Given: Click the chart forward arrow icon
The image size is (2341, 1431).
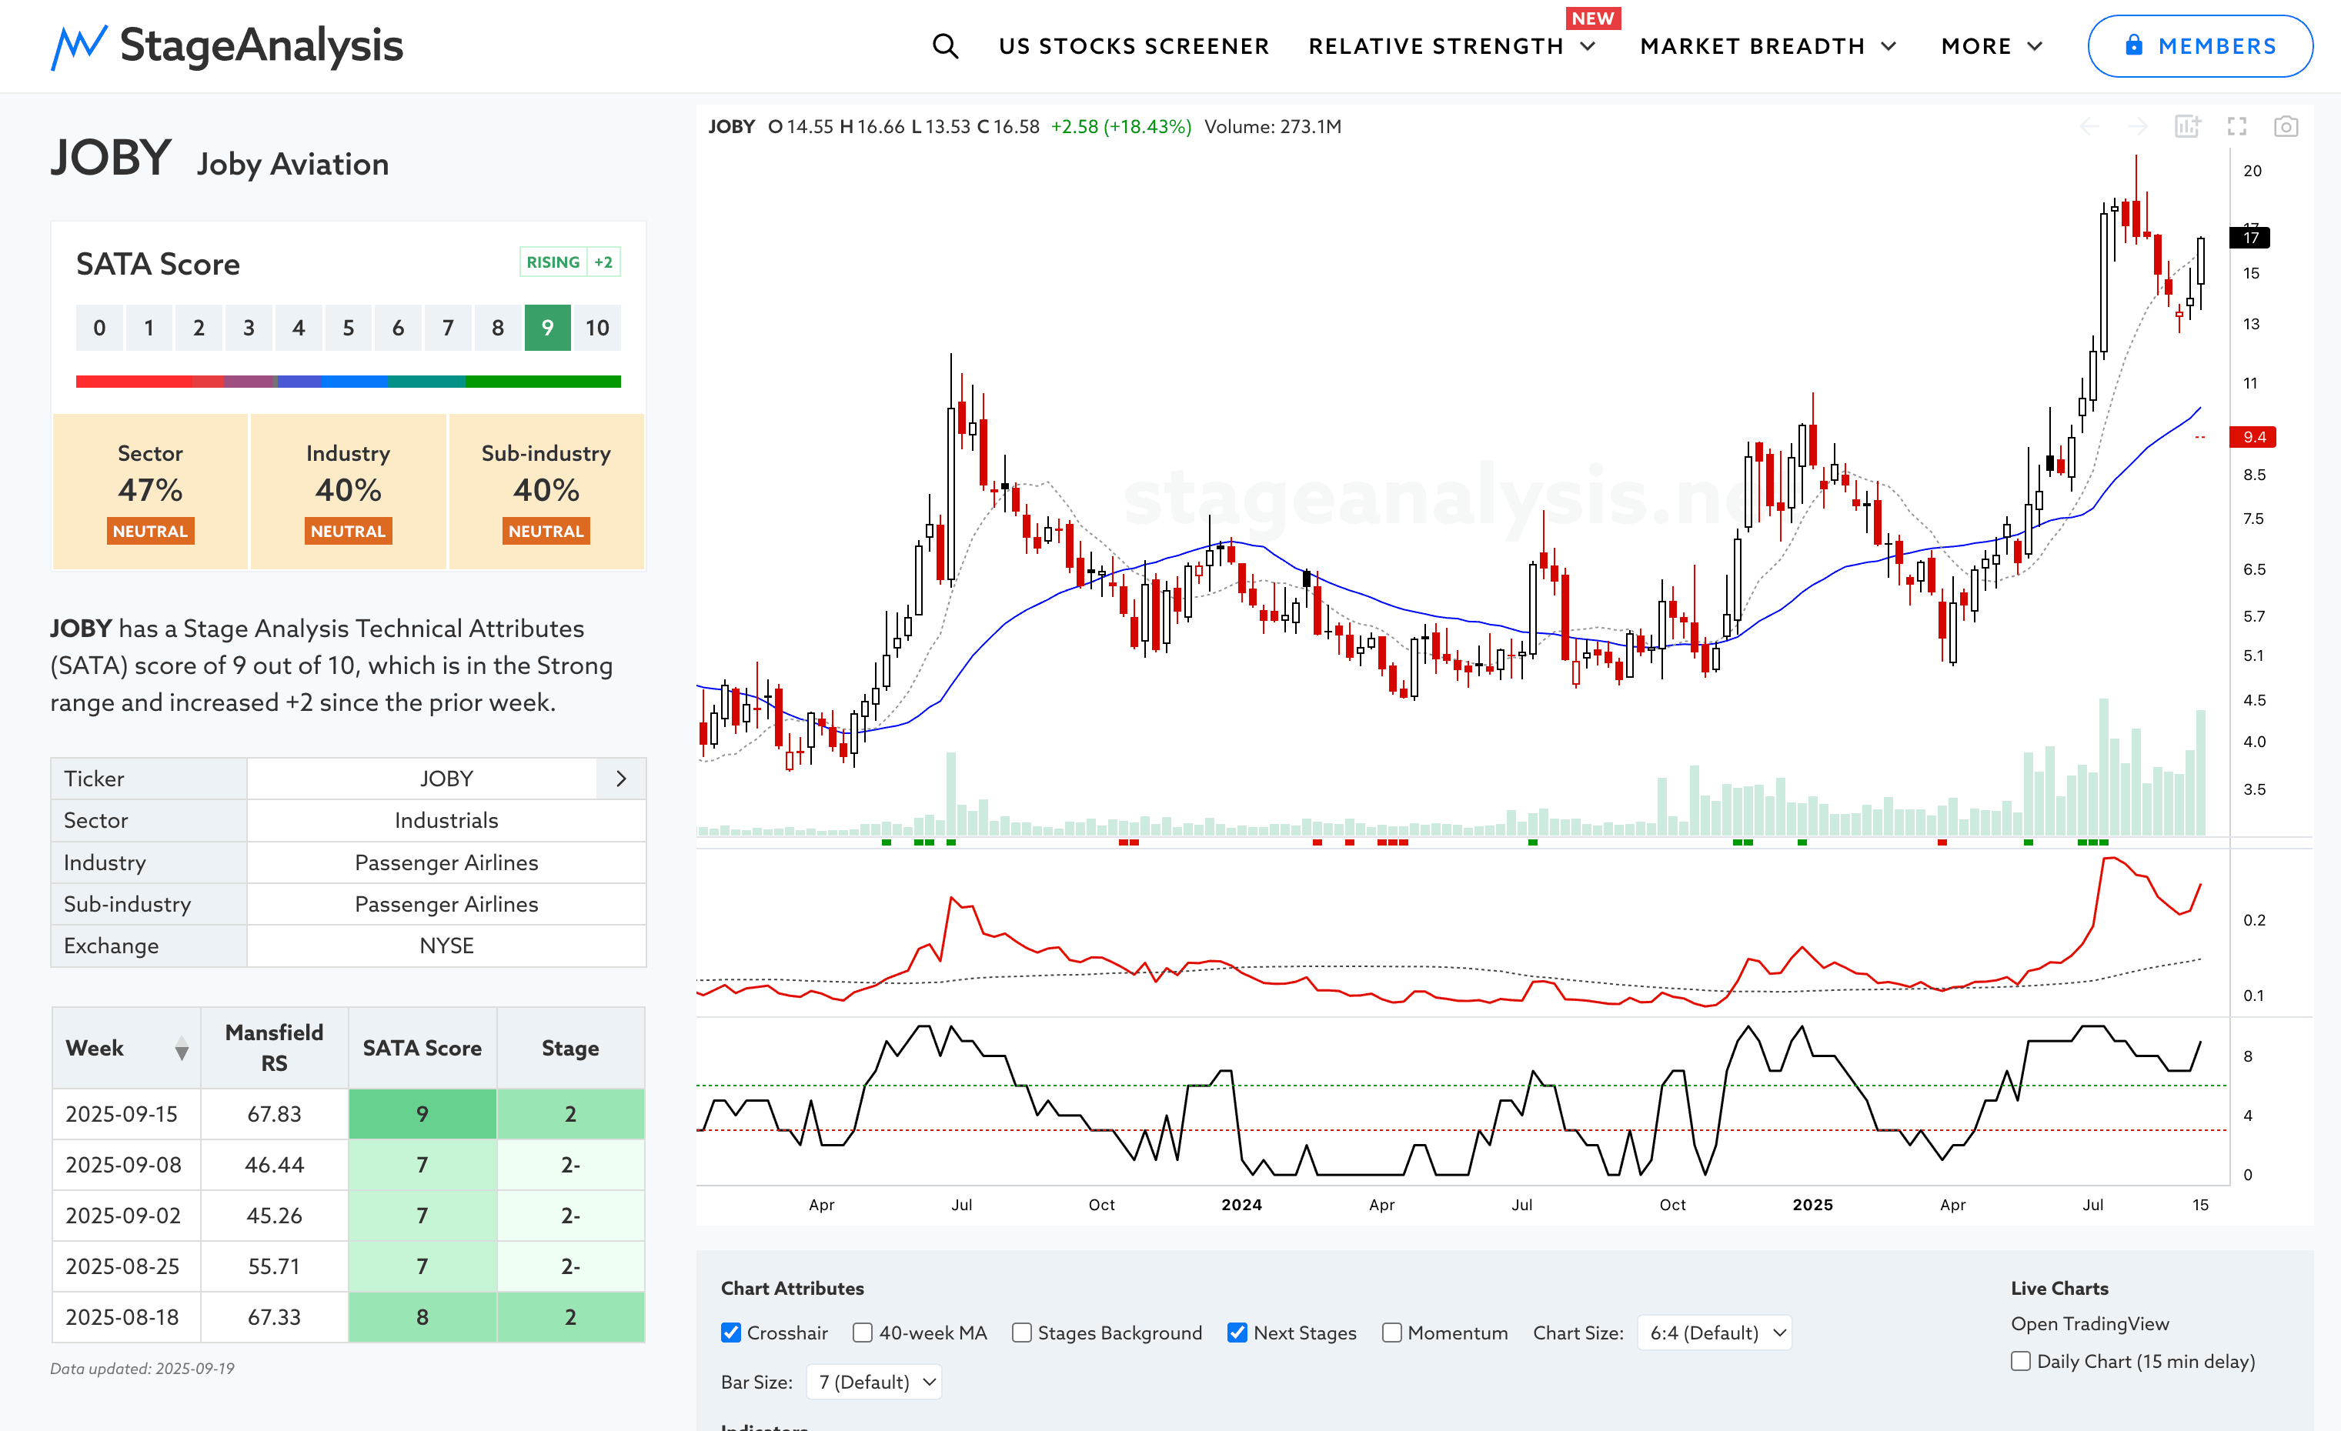Looking at the screenshot, I should point(2138,126).
